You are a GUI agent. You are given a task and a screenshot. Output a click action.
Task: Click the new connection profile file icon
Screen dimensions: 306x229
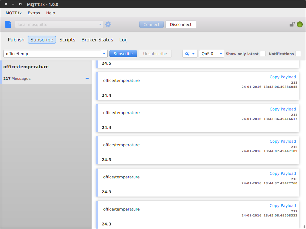pyautogui.click(x=8, y=24)
